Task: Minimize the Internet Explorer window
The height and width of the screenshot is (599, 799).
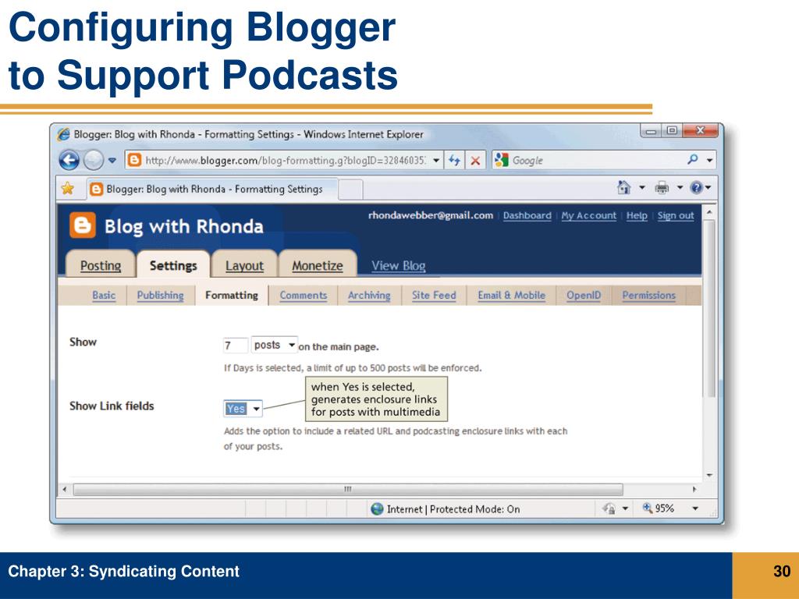Action: pos(651,131)
